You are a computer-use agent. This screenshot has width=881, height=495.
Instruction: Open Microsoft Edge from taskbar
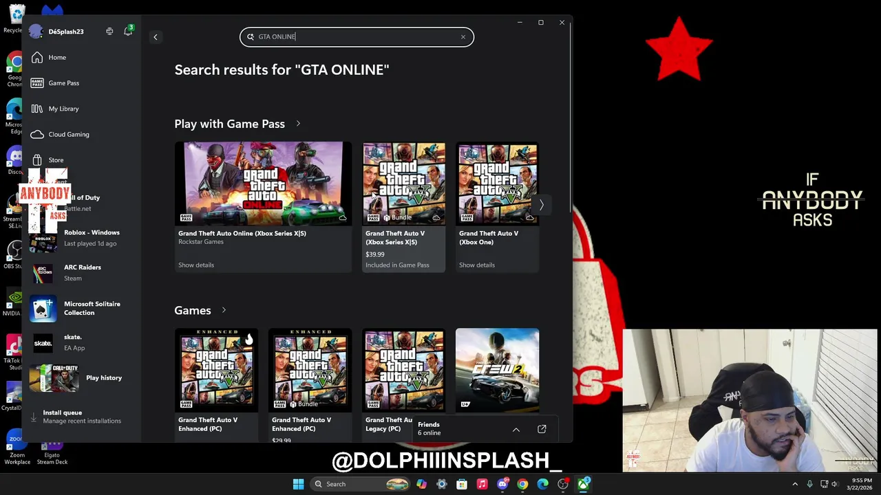[543, 484]
